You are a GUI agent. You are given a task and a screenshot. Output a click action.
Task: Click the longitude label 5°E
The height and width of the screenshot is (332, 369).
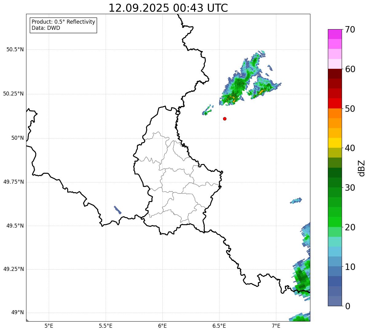point(49,326)
